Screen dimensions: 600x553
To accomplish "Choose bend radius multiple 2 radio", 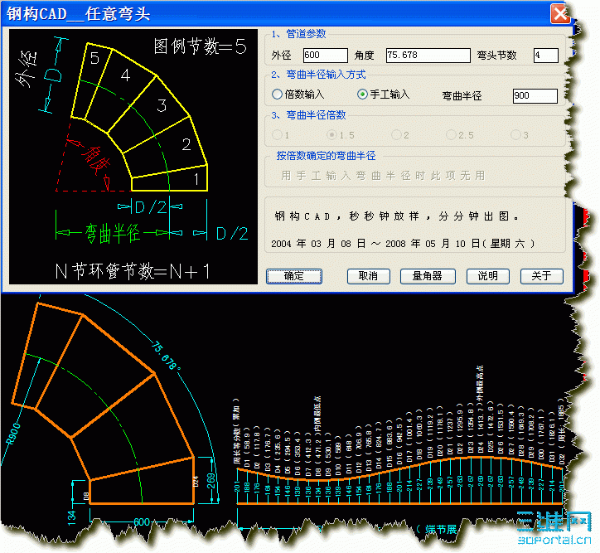I will 400,134.
